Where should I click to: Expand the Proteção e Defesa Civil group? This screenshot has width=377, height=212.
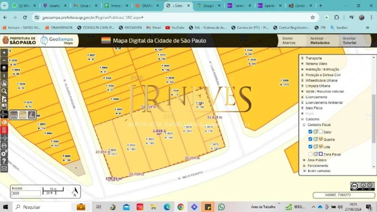click(x=302, y=74)
